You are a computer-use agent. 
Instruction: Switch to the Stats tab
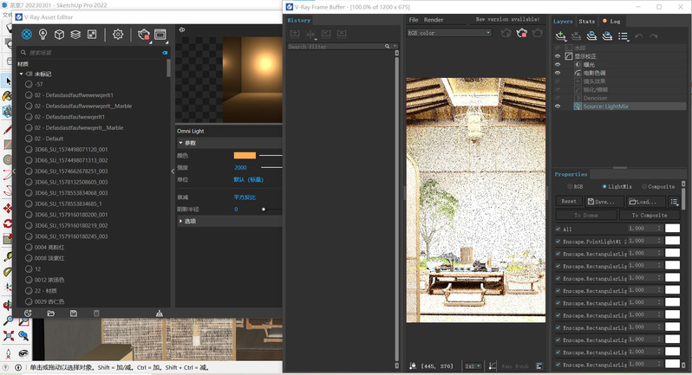587,20
